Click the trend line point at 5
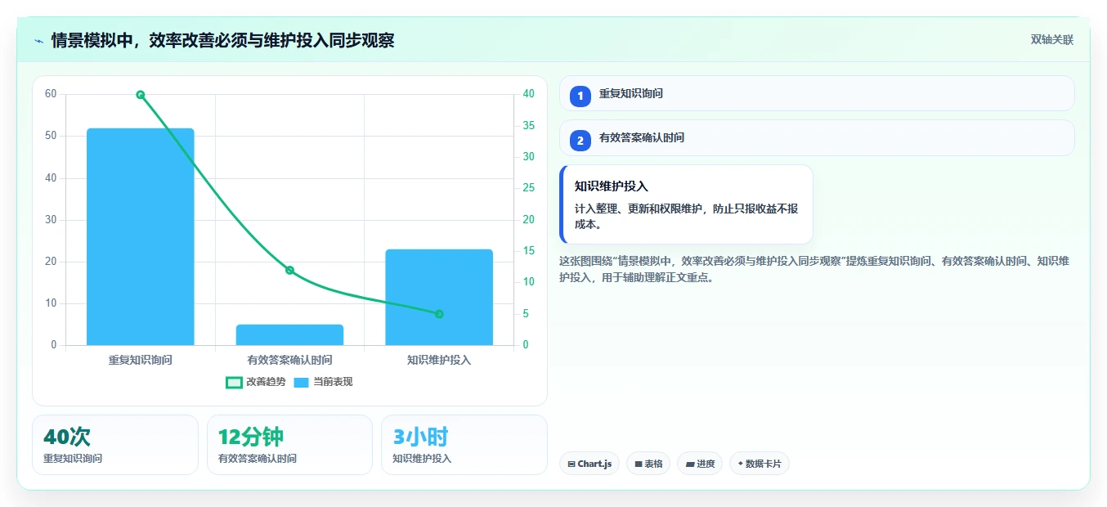Viewport: 1107px width, 507px height. click(439, 314)
